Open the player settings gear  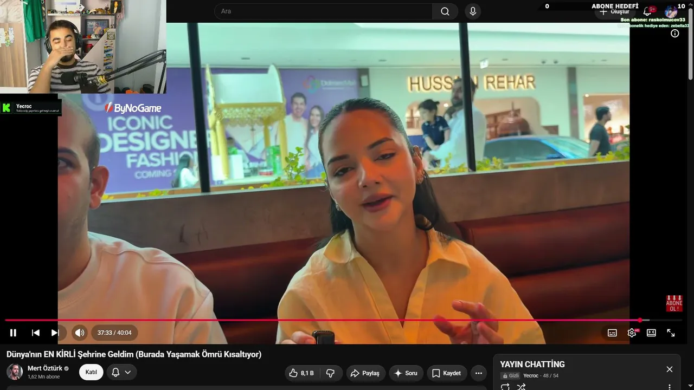pyautogui.click(x=632, y=333)
